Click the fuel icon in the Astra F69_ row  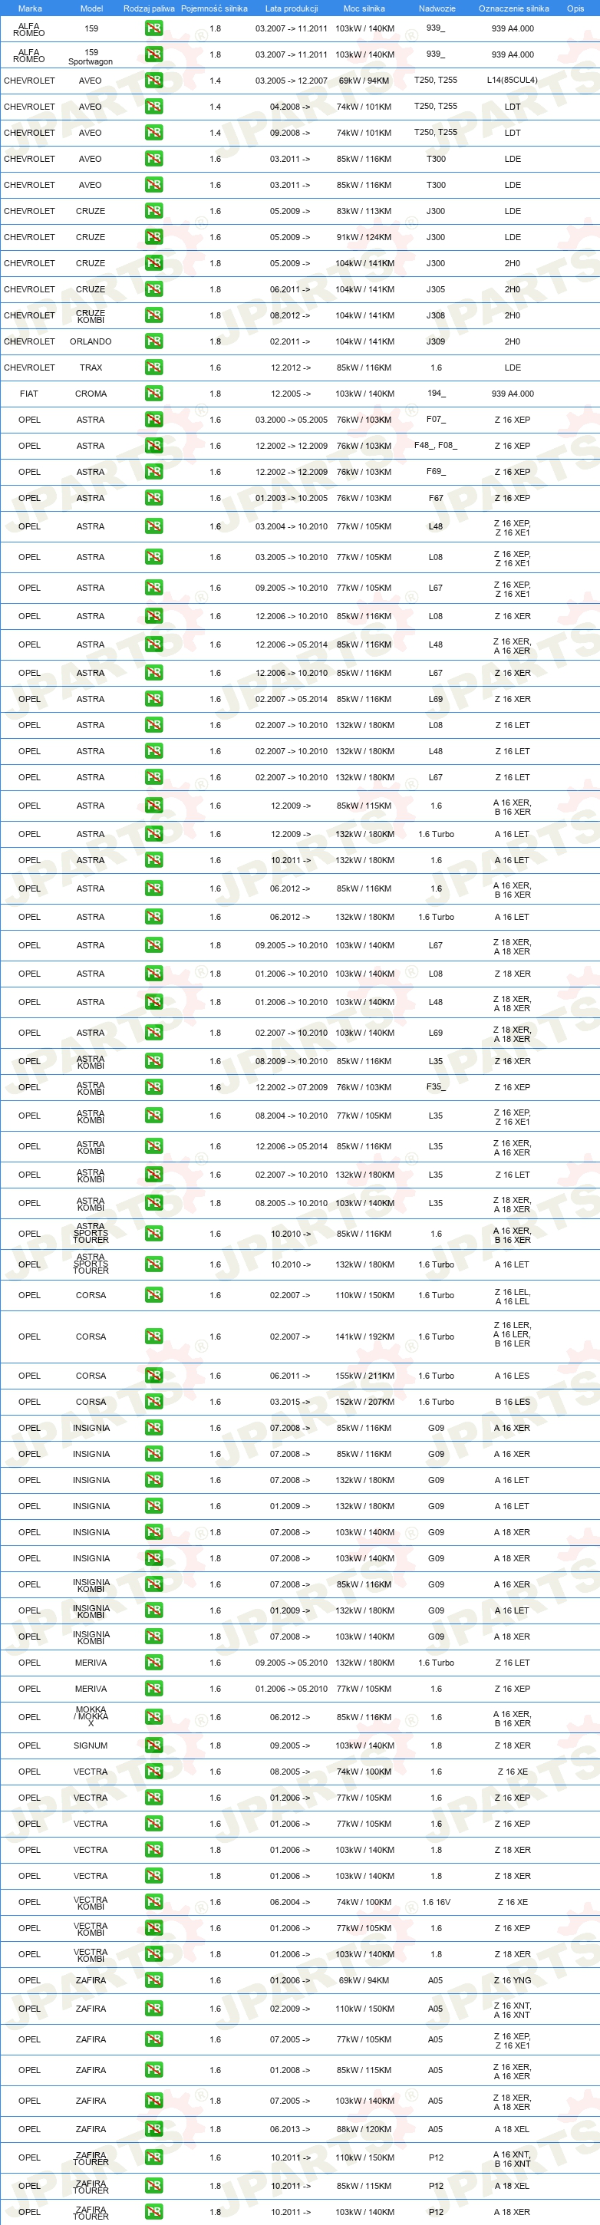(153, 472)
